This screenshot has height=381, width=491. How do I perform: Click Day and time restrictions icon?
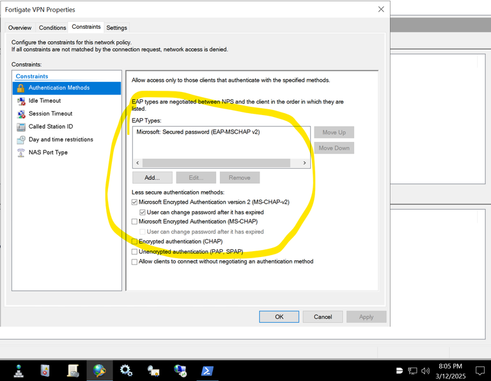pyautogui.click(x=21, y=139)
